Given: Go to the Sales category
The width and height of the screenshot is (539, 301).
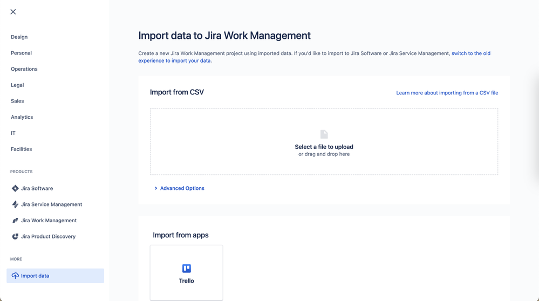Looking at the screenshot, I should pyautogui.click(x=17, y=101).
